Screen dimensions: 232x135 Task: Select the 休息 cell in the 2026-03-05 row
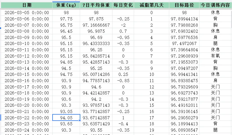click(x=215, y=13)
